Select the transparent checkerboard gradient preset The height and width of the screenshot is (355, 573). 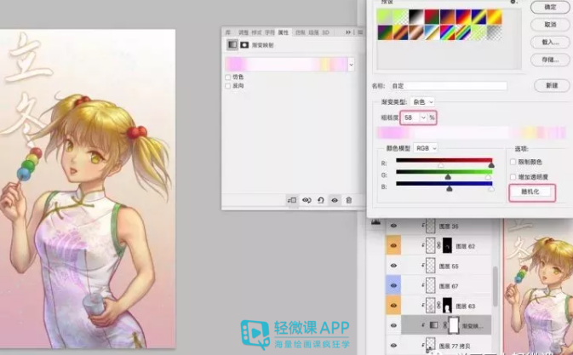pos(495,32)
